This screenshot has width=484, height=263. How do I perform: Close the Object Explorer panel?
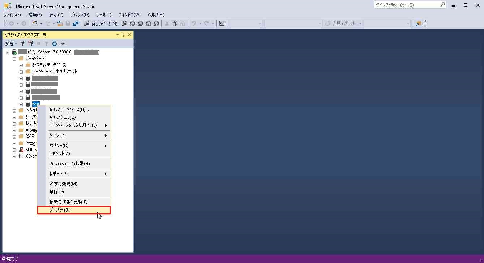pos(130,35)
